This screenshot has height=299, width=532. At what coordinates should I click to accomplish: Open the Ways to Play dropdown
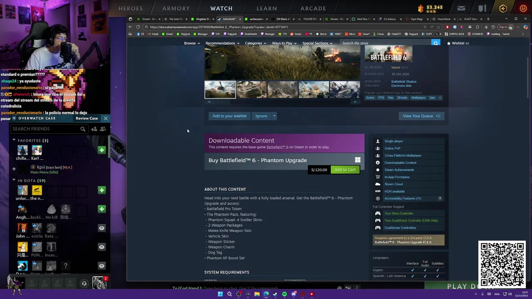[x=284, y=43]
